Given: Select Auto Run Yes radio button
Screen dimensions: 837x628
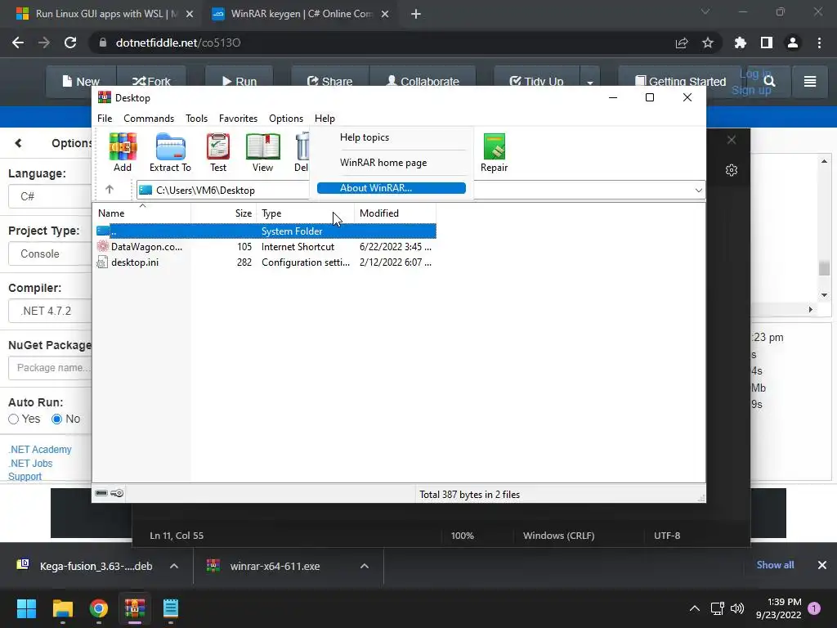Looking at the screenshot, I should (13, 419).
